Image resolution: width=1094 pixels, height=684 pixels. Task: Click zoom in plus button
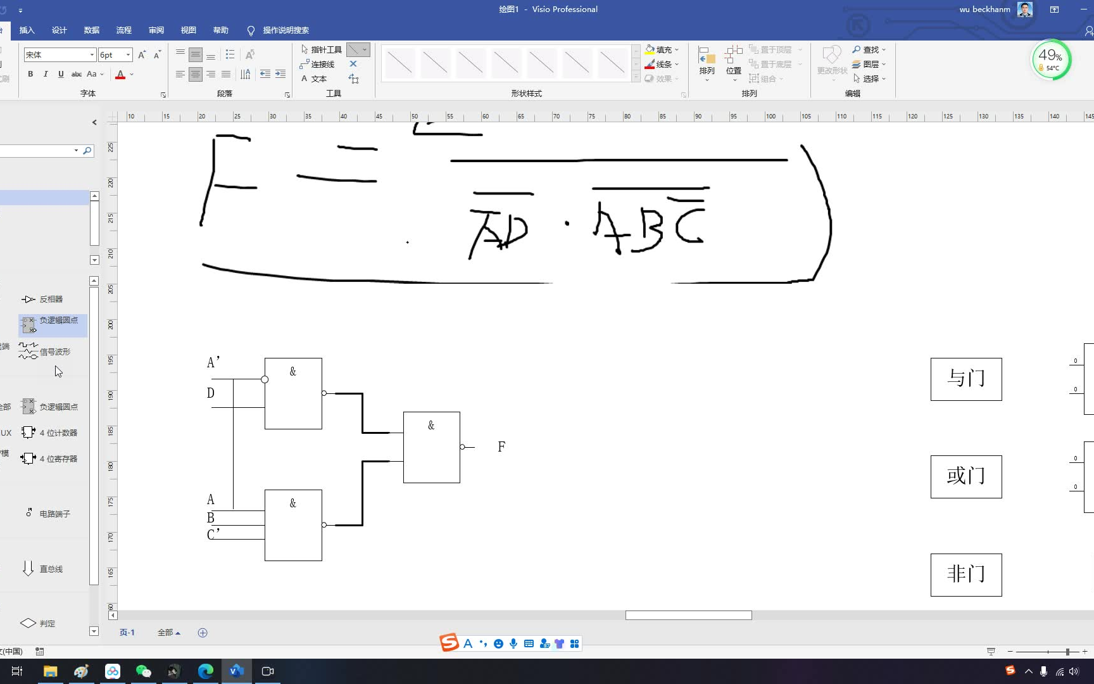[1085, 652]
